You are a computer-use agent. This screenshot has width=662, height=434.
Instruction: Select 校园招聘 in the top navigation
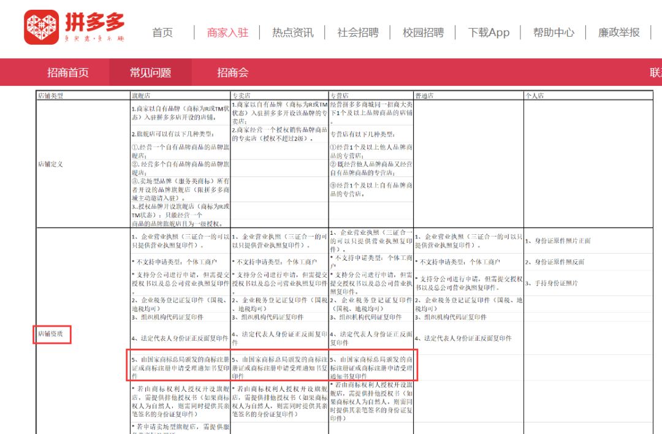423,32
